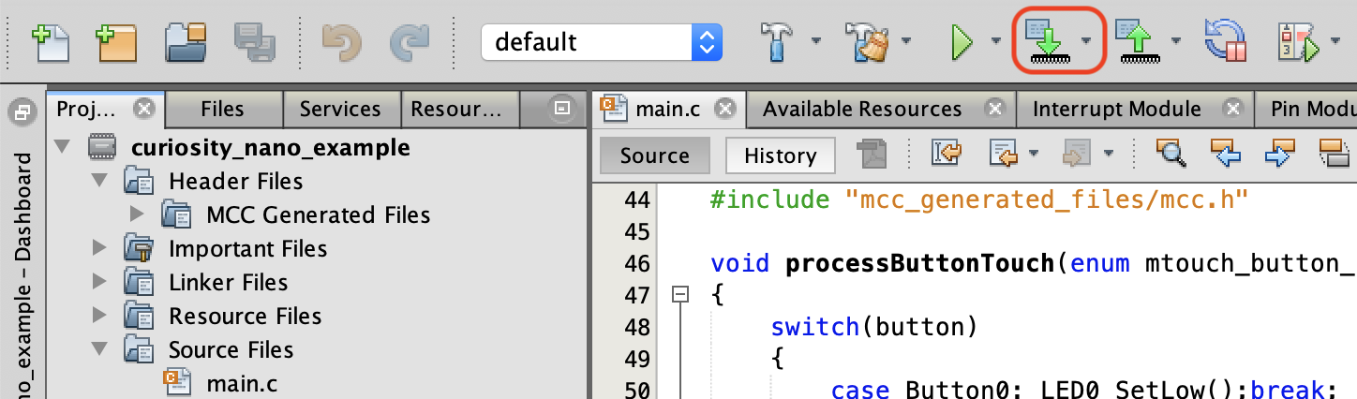The width and height of the screenshot is (1357, 399).
Task: Close the main.c editor tab
Action: [724, 109]
